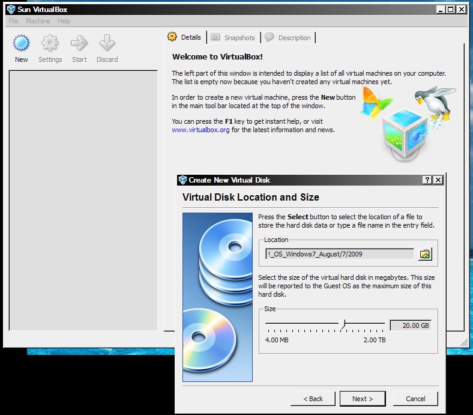This screenshot has height=415, width=473.
Task: Click the Details tab gear icon
Action: [172, 37]
